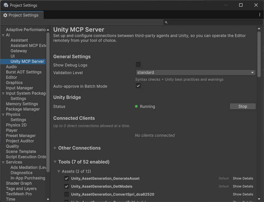Open Scene Template settings
Image resolution: width=264 pixels, height=202 pixels.
tap(21, 151)
